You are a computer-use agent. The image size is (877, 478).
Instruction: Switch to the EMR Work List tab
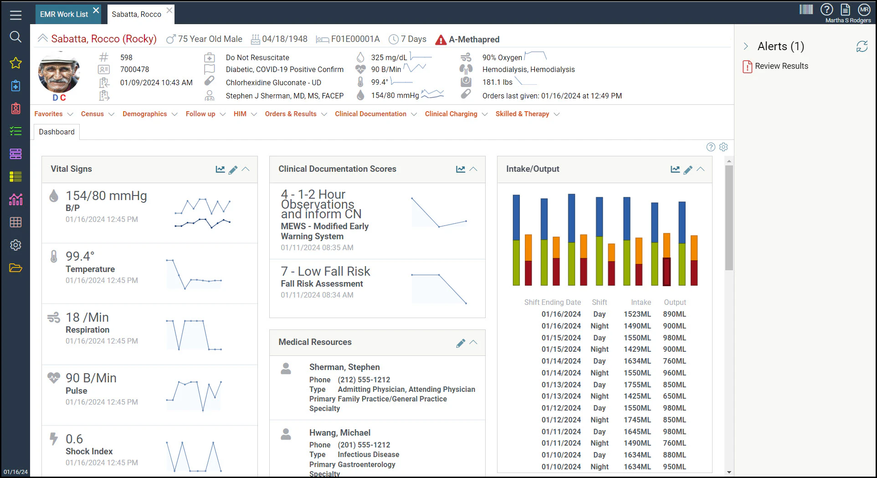coord(64,14)
